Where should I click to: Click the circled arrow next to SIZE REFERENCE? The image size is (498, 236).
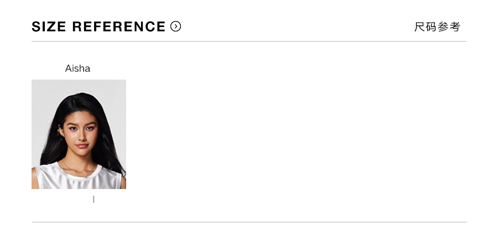176,27
